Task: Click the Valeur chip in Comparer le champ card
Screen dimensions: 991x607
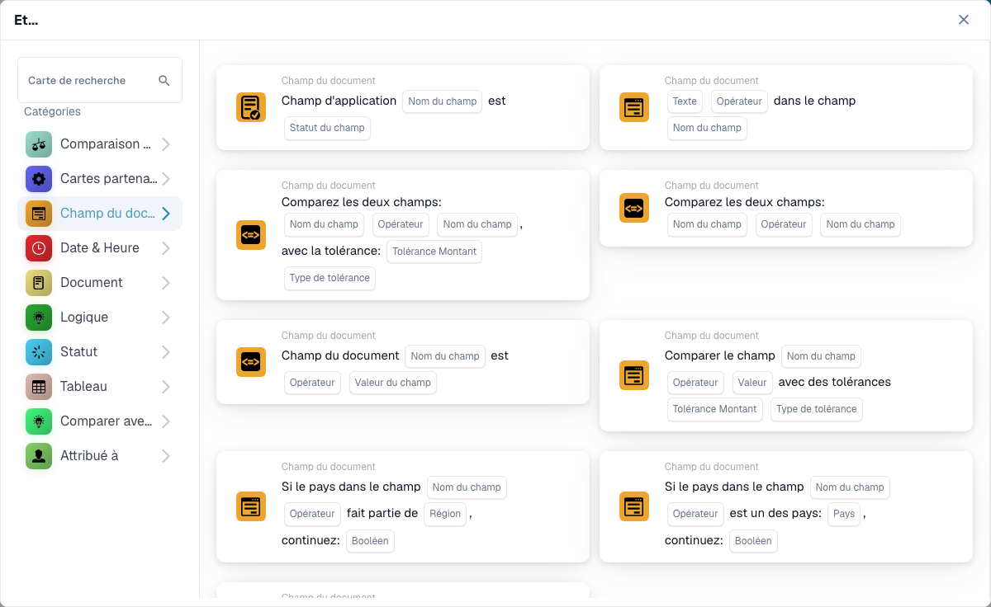Action: [x=752, y=383]
